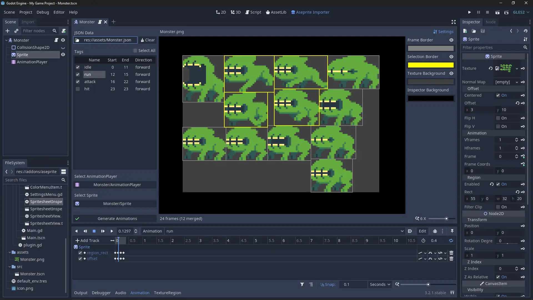Uncheck the run tag

click(x=78, y=74)
